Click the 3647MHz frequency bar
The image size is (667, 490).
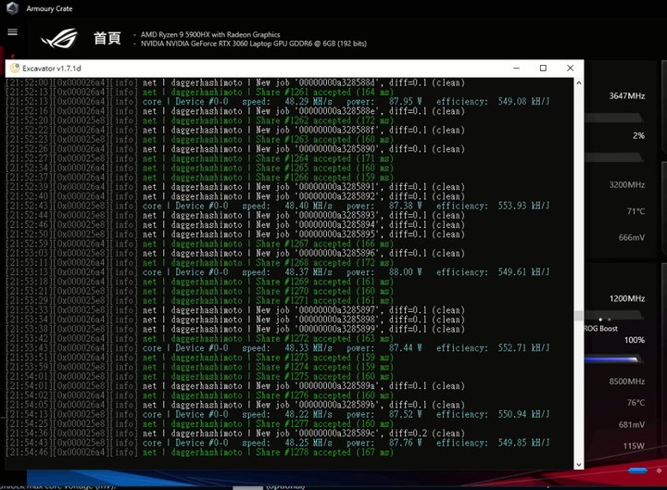pyautogui.click(x=612, y=118)
